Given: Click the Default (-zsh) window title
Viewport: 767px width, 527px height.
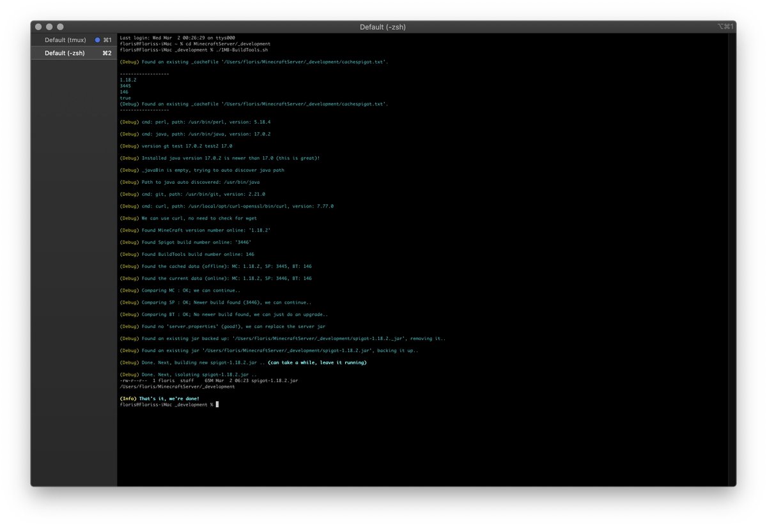Looking at the screenshot, I should (x=382, y=27).
